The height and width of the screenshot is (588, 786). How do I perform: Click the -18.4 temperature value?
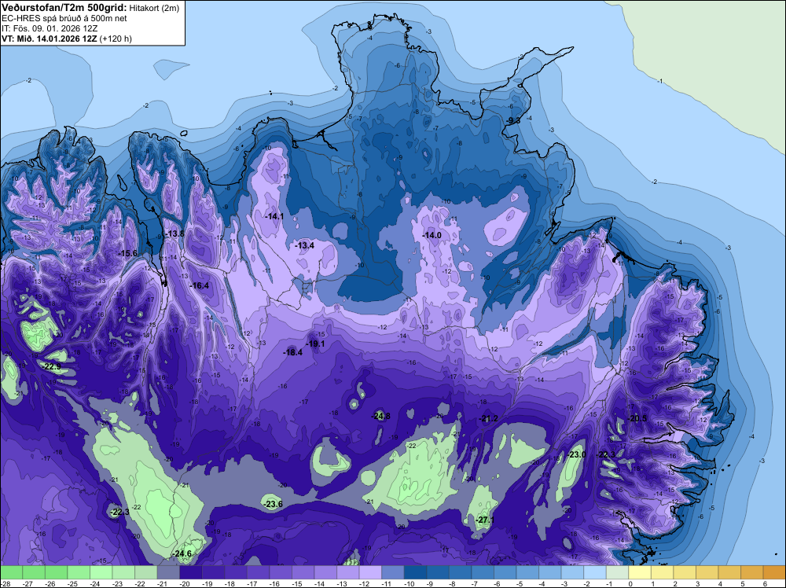pyautogui.click(x=293, y=352)
